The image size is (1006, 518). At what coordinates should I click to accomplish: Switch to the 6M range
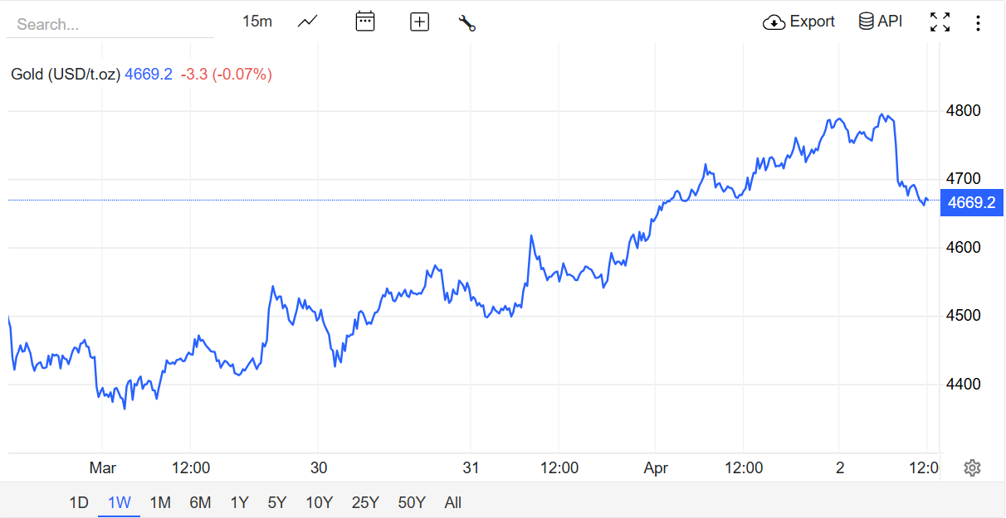(200, 502)
